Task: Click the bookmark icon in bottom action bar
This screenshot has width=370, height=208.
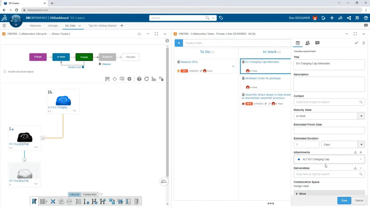Action: tap(34, 201)
